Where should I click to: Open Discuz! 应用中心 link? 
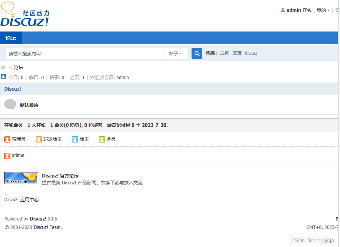(22, 200)
